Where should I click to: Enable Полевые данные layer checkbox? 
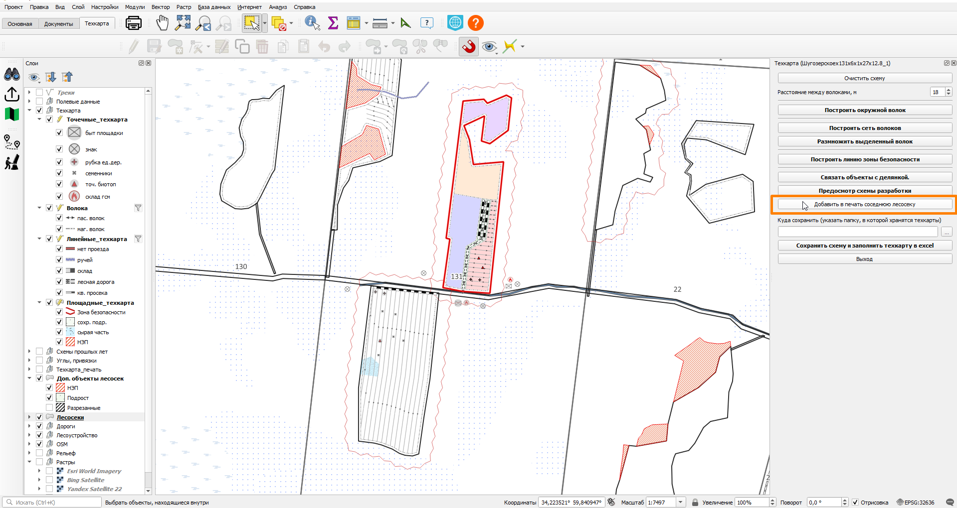pos(39,102)
